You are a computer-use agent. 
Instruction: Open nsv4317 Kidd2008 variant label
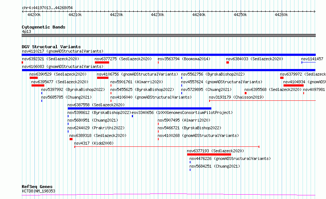tap(94, 143)
